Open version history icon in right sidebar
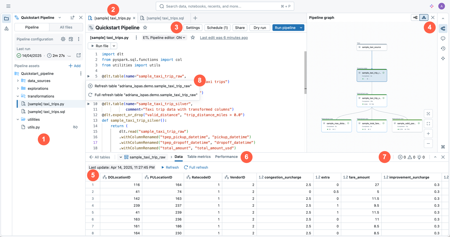This screenshot has height=237, width=450. tap(443, 49)
